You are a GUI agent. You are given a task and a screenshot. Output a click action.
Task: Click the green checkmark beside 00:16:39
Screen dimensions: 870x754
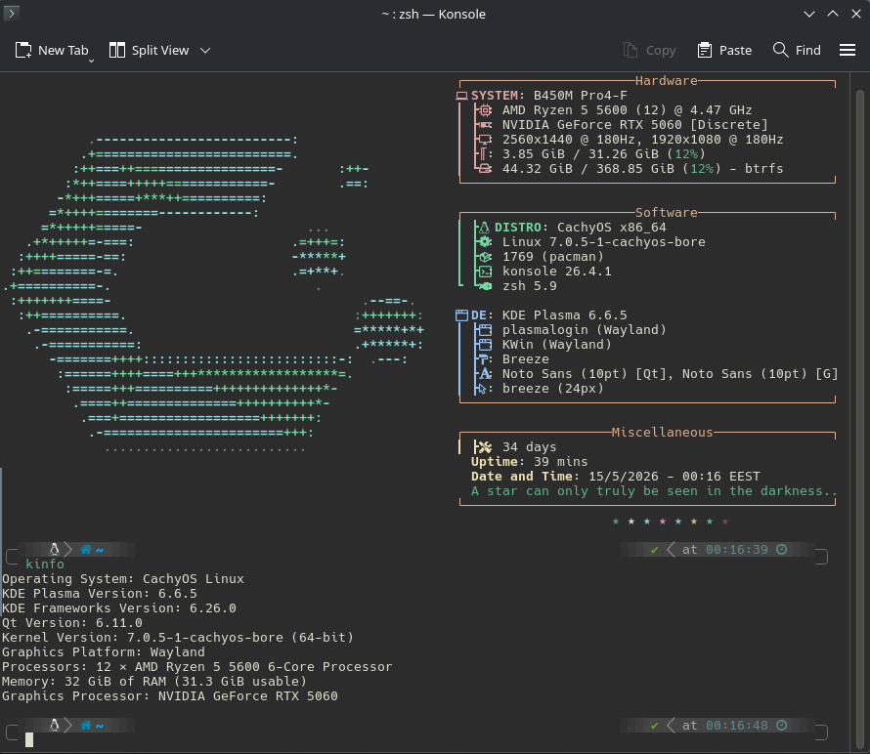[655, 550]
